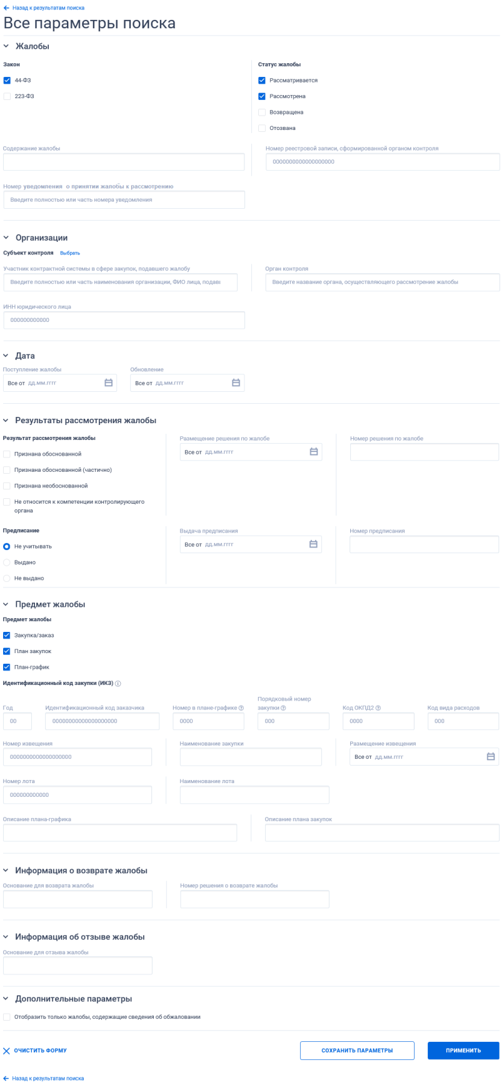Uncheck План закупок checkbox
504x1090 pixels.
tap(7, 651)
